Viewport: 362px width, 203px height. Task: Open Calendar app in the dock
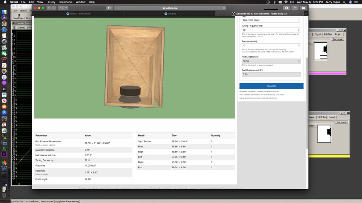point(4,125)
